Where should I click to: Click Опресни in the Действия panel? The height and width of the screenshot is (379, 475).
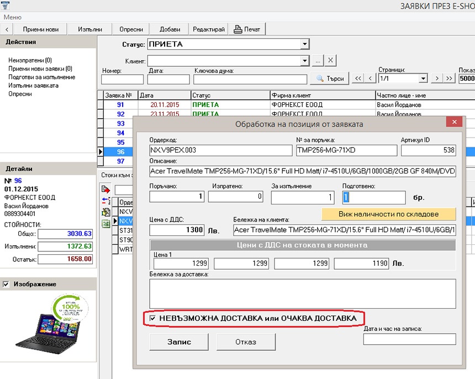point(20,94)
